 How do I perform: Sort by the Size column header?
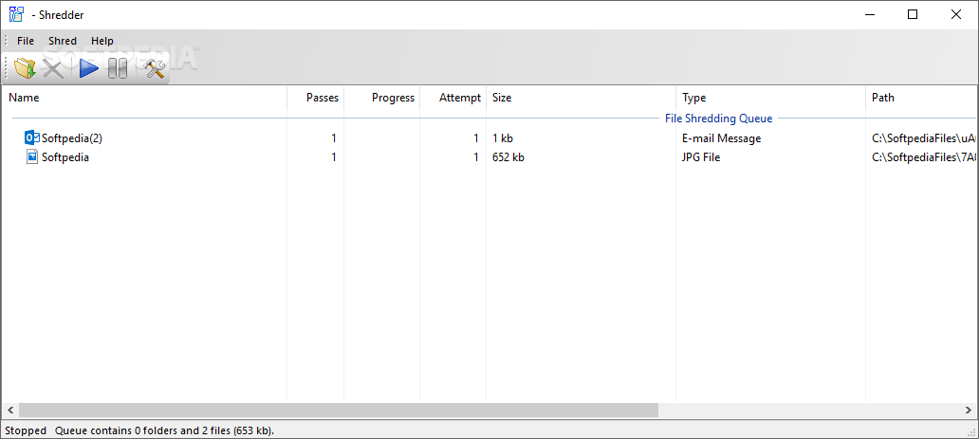581,98
